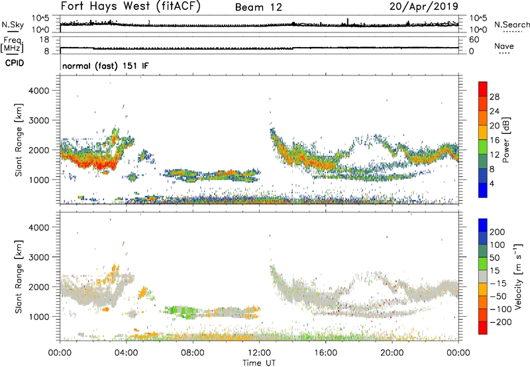The image size is (530, 367).
Task: Click the 'Fort Hays West (fitACF)' title
Action: [131, 7]
